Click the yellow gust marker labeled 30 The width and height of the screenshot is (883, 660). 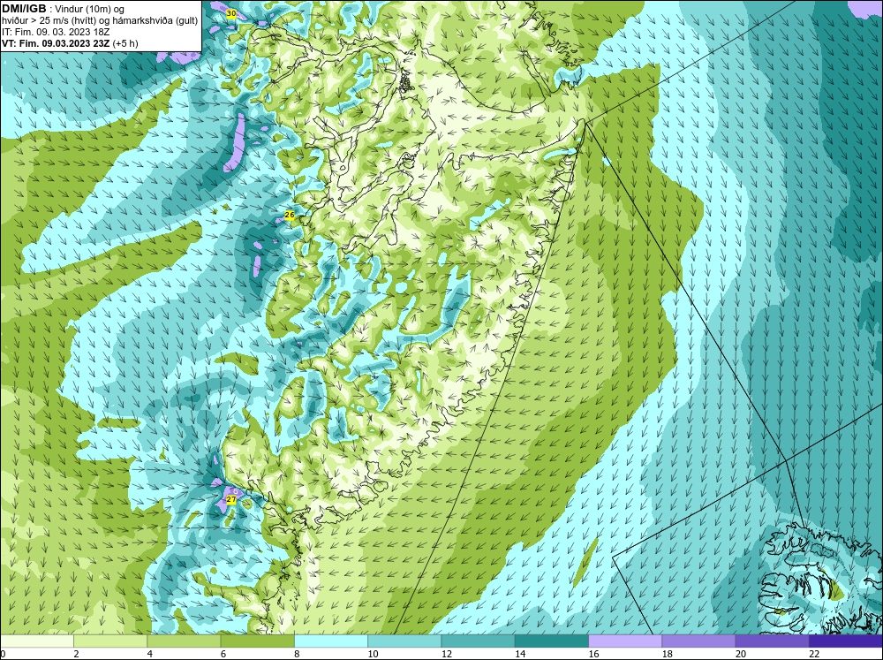(x=230, y=13)
